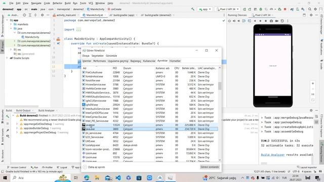This screenshot has height=182, width=324.
Task: Click the pin icon in Build panel
Action: [x=8, y=130]
